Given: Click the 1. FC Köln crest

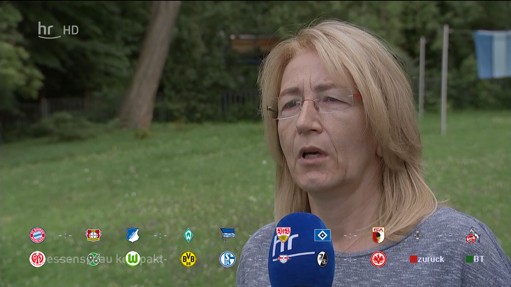Looking at the screenshot, I should (x=473, y=236).
